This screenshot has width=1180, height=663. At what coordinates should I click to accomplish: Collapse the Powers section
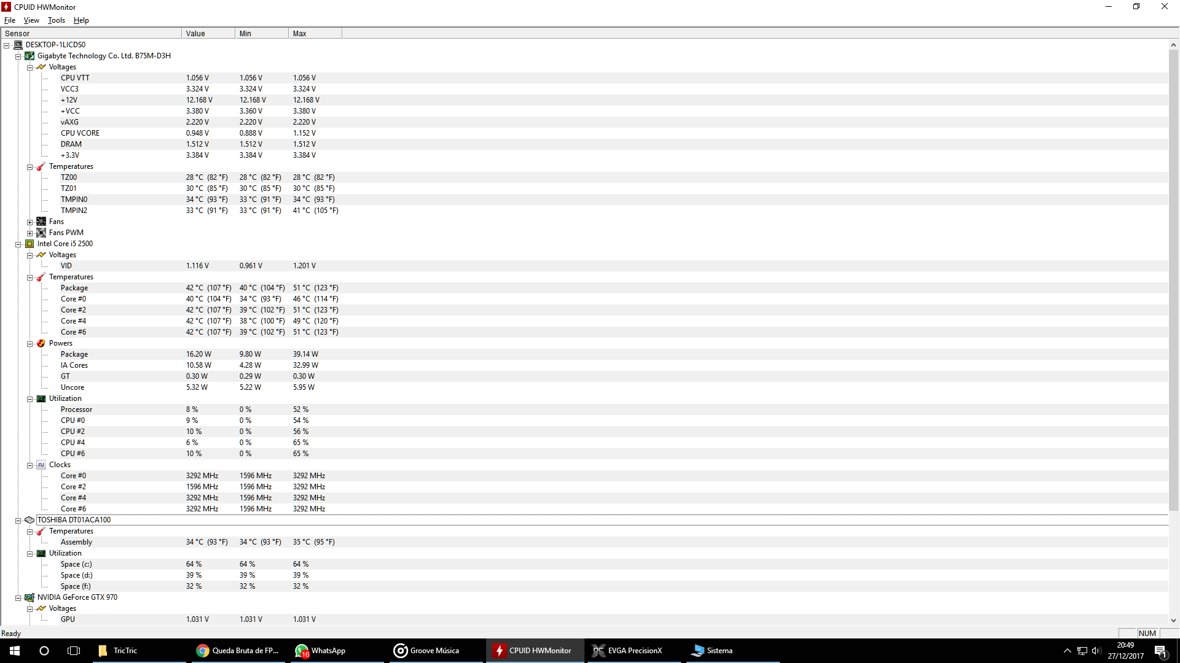pos(29,344)
